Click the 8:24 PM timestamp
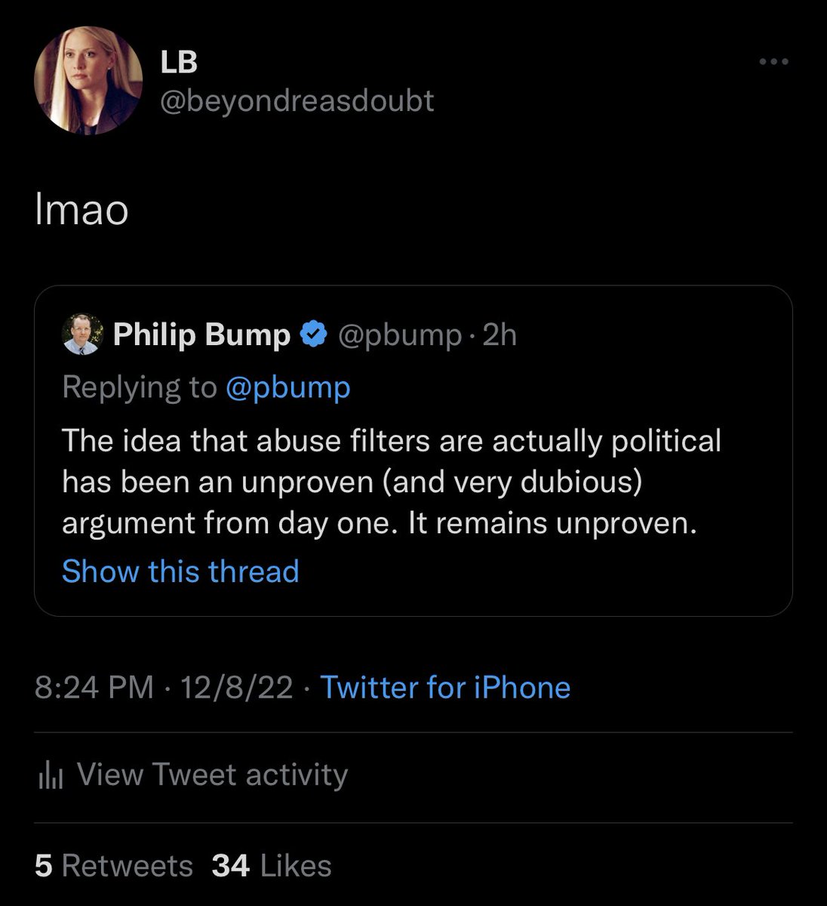This screenshot has width=827, height=906. (94, 687)
